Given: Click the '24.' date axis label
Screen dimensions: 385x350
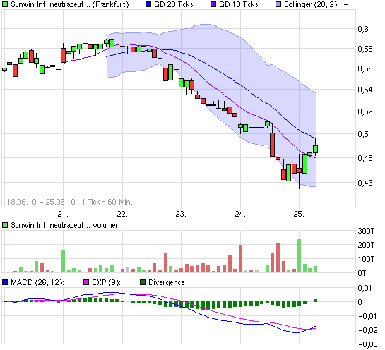Looking at the screenshot, I should pos(240,214).
